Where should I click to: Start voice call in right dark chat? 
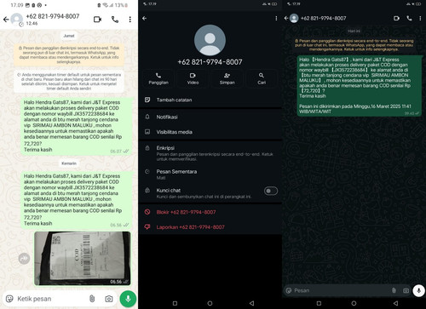click(x=409, y=18)
